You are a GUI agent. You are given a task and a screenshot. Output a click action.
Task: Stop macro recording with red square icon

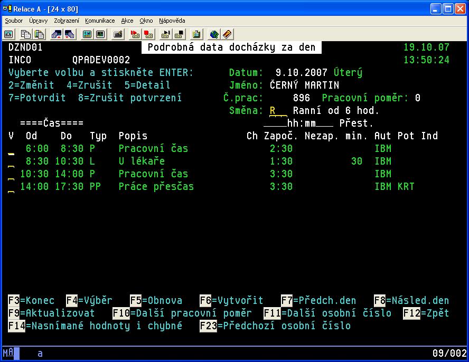(x=148, y=34)
